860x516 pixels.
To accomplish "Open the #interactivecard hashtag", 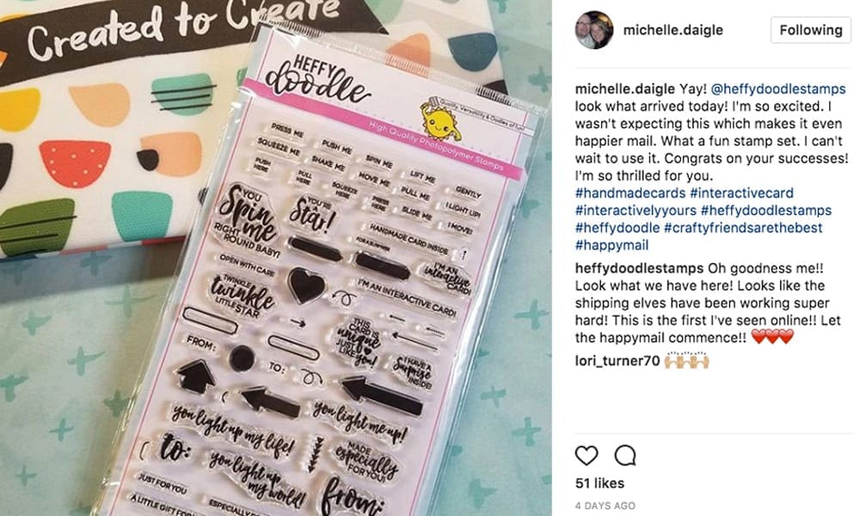I will 741,193.
